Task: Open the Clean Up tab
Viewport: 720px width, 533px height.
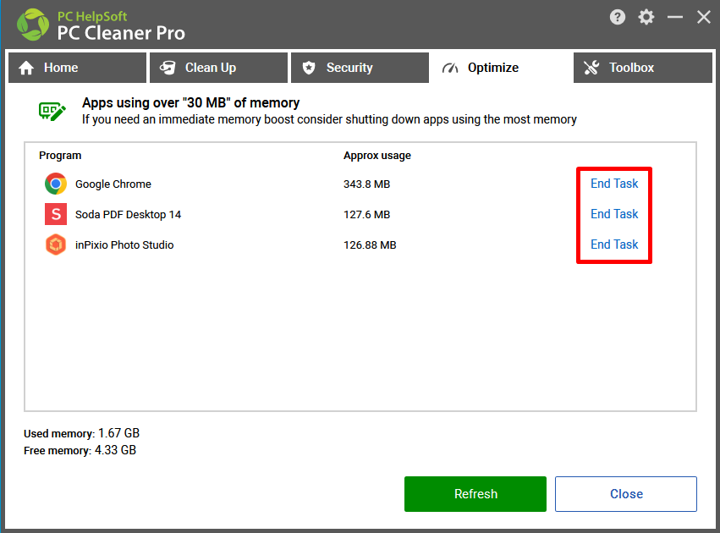Action: click(x=218, y=68)
